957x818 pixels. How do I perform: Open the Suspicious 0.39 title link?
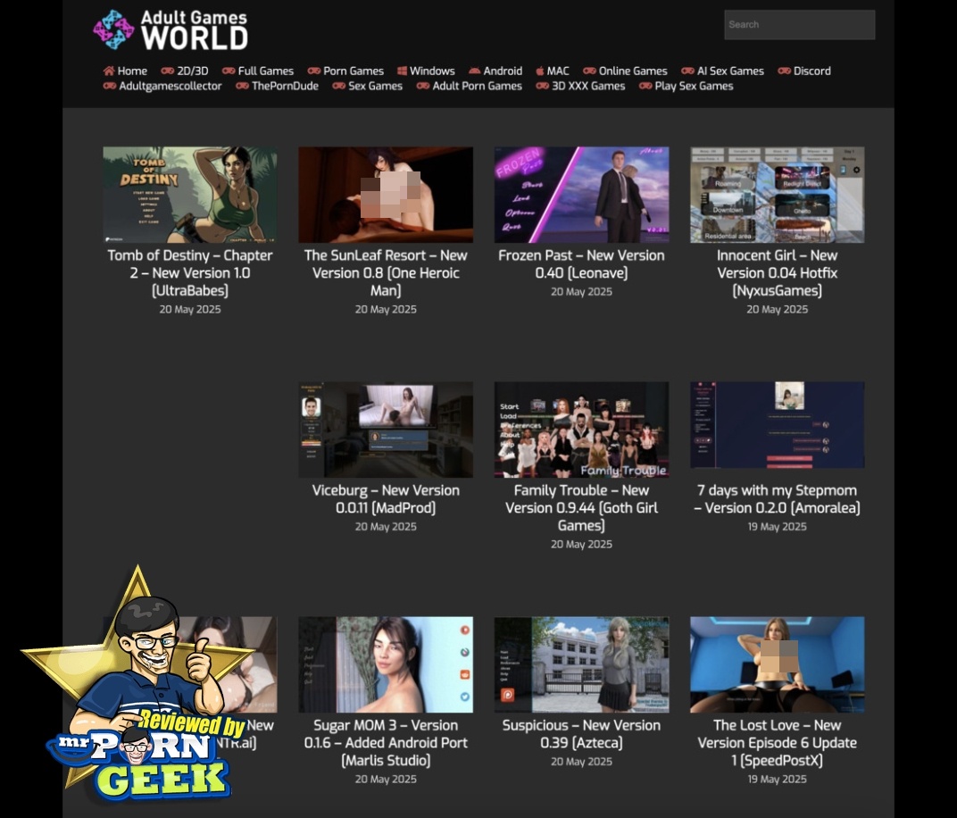point(582,734)
